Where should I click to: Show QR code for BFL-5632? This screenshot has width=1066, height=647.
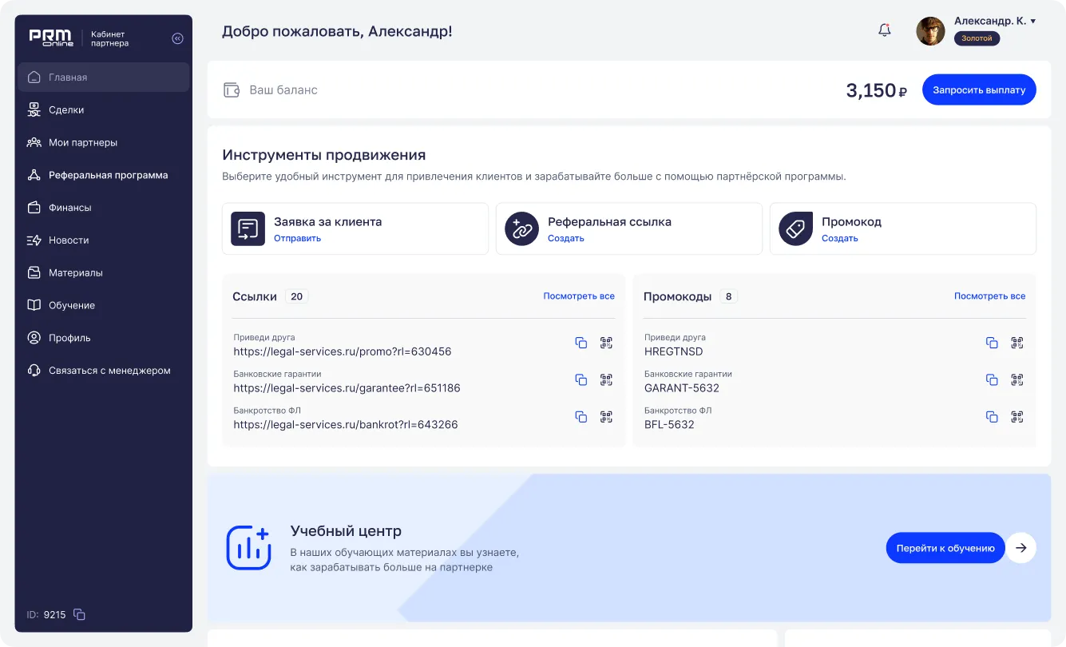tap(1016, 416)
